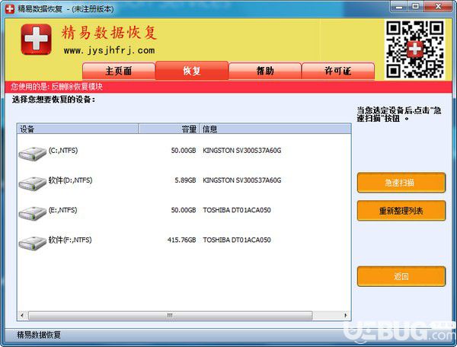Click TOSHIBA DT01ACA050 on the E: row
This screenshot has height=347, width=457.
coord(237,210)
